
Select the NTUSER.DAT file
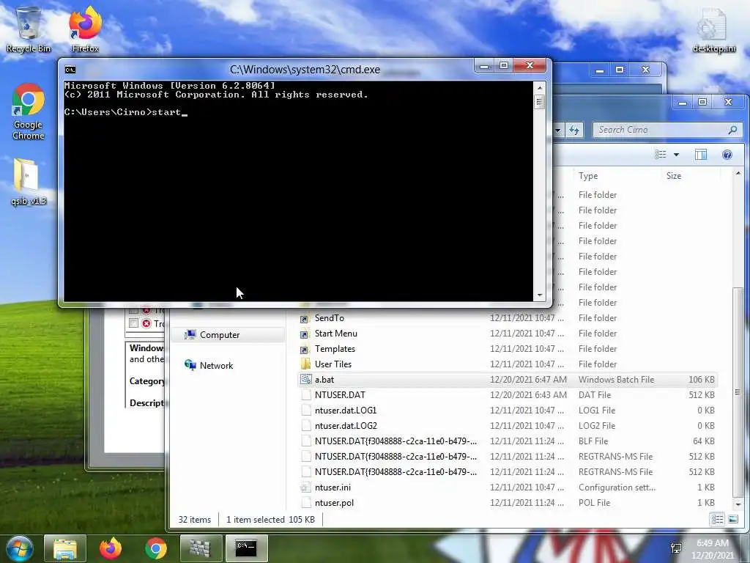(x=507, y=395)
